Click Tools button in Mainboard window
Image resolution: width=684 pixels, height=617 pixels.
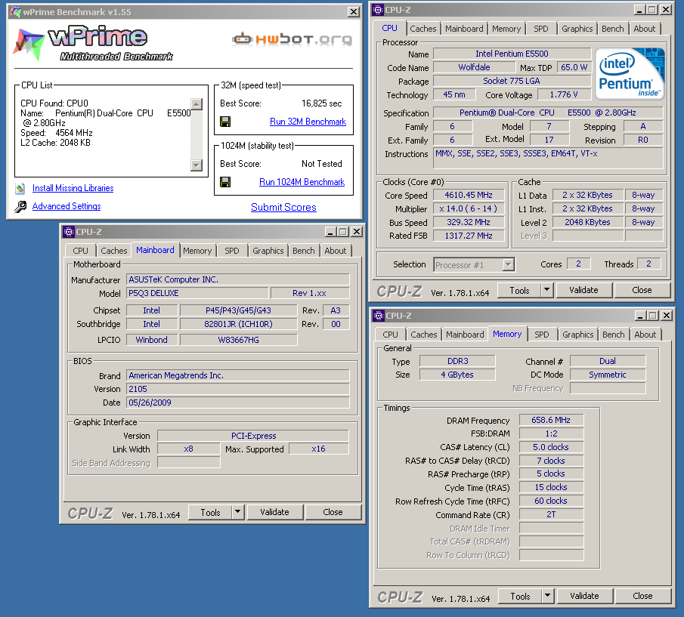click(210, 513)
